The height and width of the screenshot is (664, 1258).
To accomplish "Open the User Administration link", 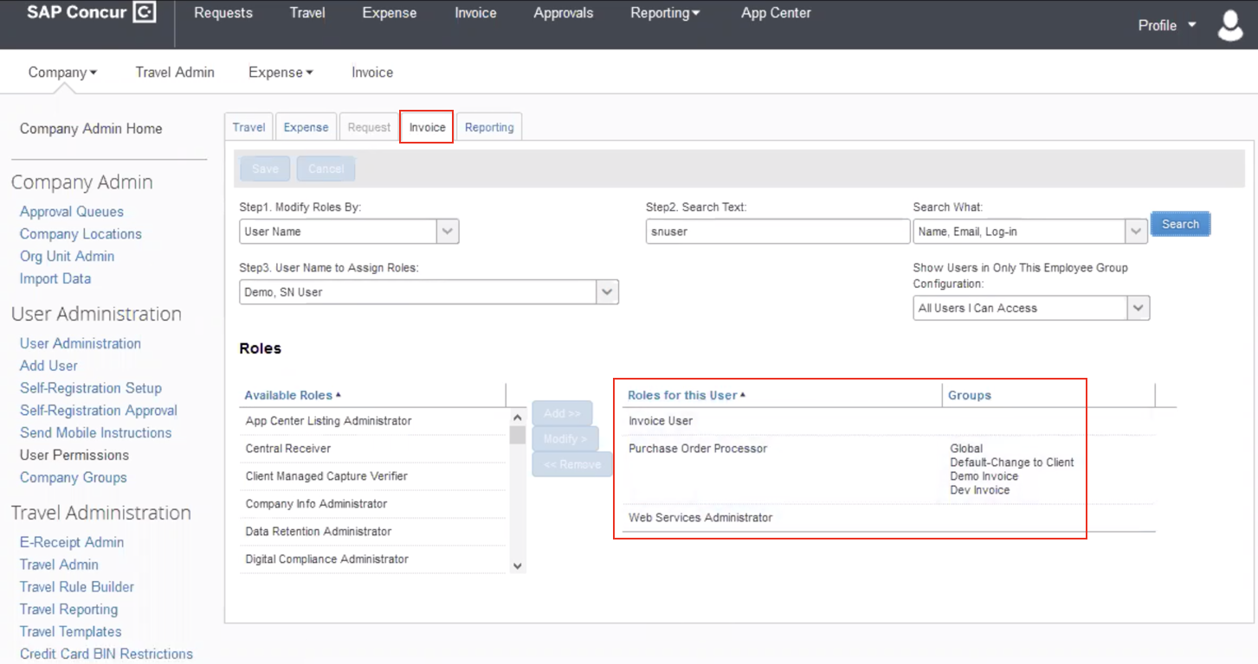I will (81, 343).
